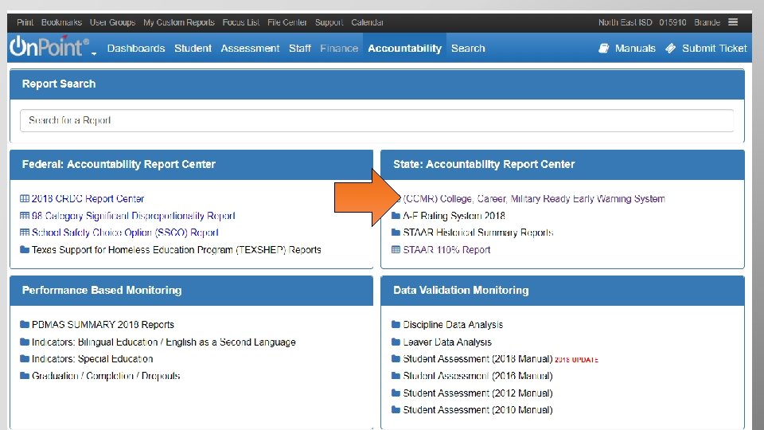Select the Accountability tab

tap(404, 49)
